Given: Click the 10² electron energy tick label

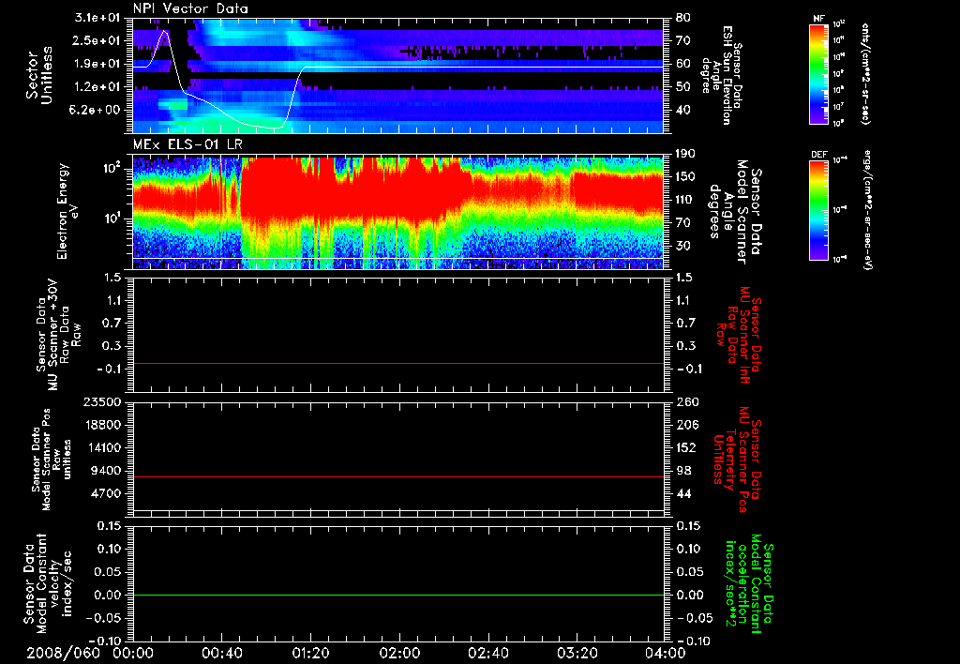Looking at the screenshot, I should point(113,169).
